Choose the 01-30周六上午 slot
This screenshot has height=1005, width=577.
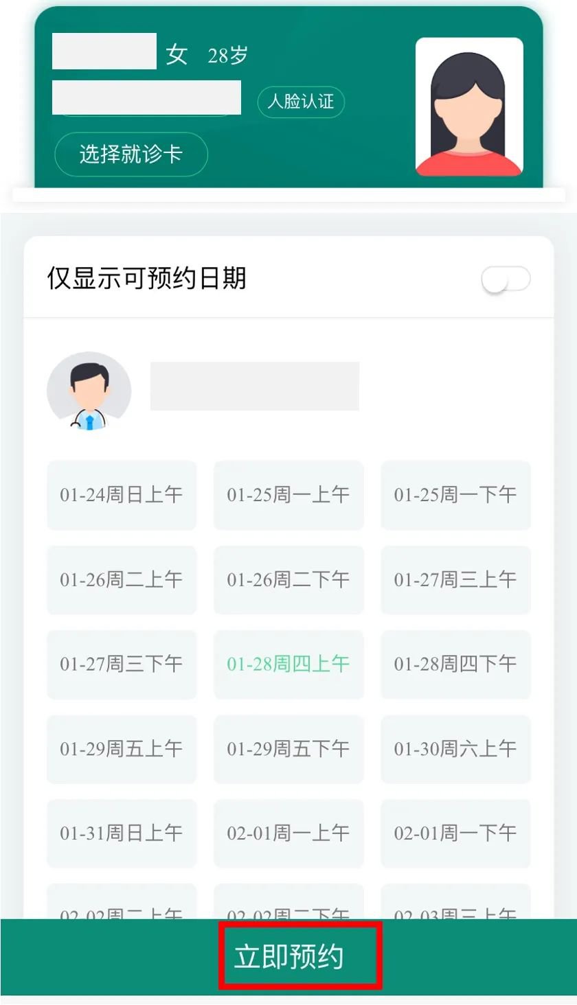[x=455, y=749]
